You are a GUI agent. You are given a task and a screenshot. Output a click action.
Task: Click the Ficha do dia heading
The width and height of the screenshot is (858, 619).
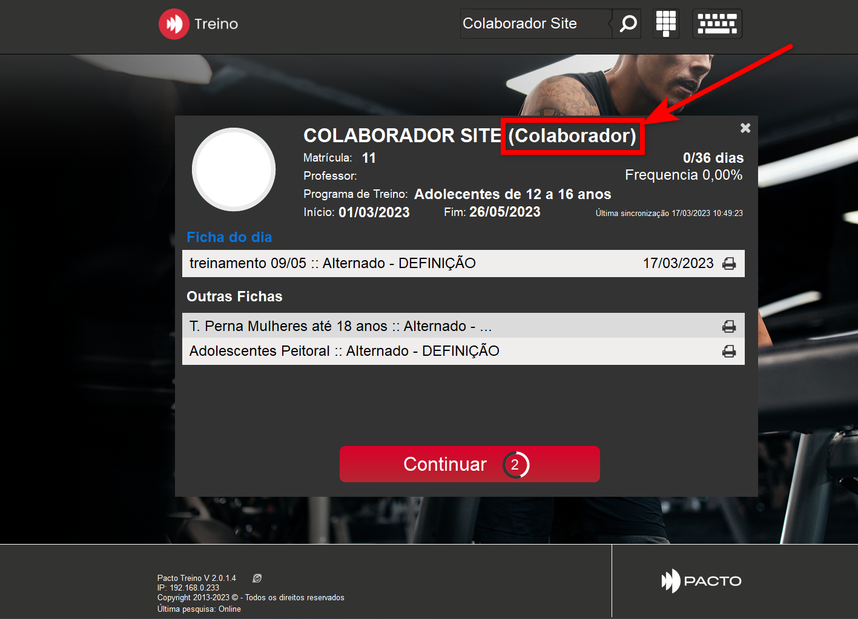tap(229, 237)
